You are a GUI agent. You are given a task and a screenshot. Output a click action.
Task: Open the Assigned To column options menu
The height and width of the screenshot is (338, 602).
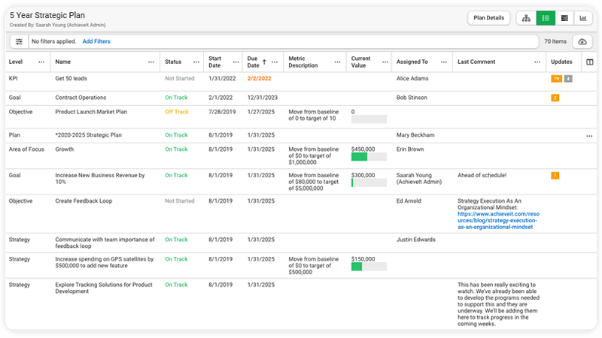pos(444,62)
